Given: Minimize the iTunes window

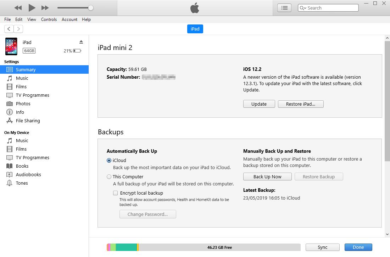Looking at the screenshot, I should coord(366,4).
